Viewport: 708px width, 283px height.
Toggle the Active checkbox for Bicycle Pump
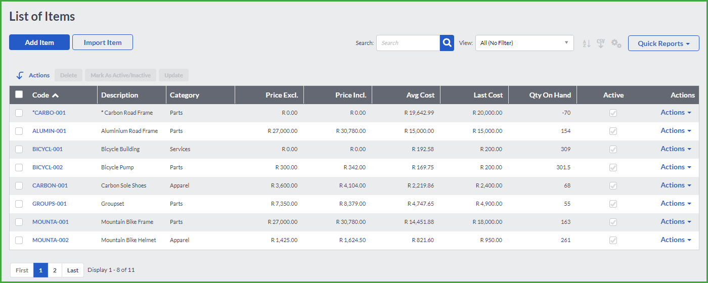(613, 167)
